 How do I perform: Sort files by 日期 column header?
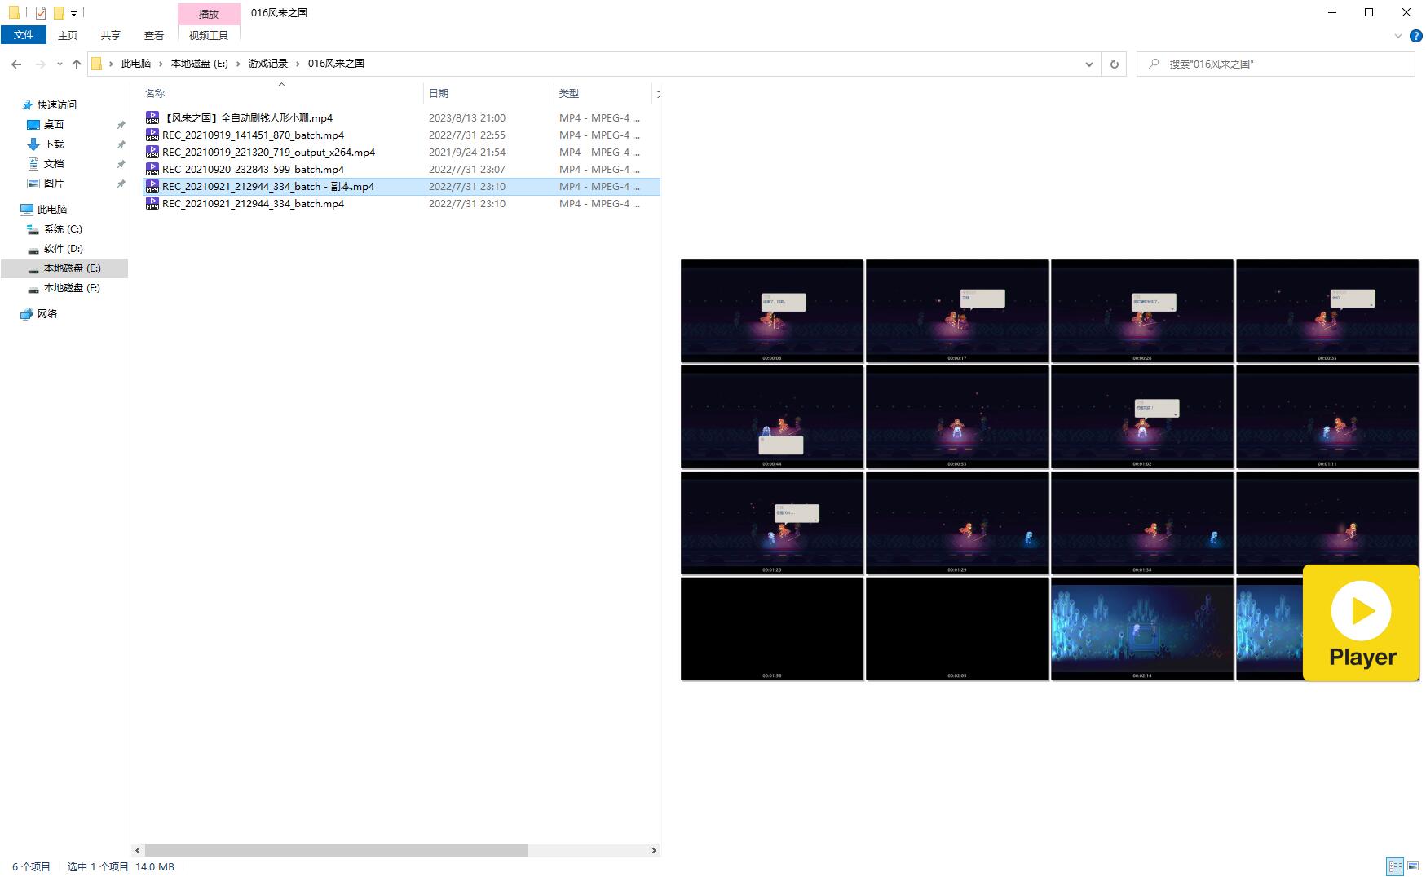pos(439,94)
